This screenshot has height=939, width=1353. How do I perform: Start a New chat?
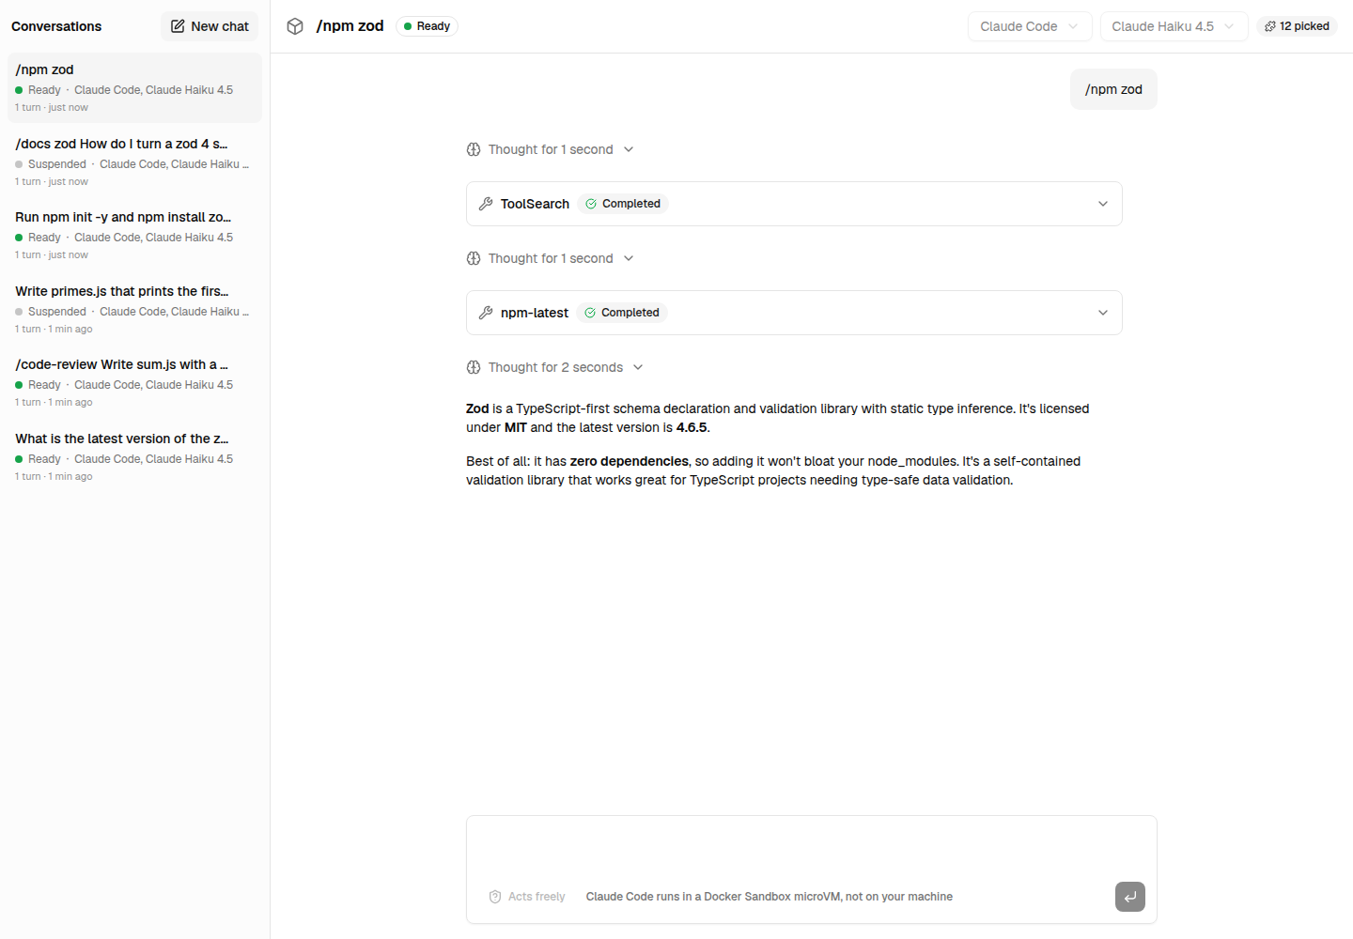[x=210, y=26]
